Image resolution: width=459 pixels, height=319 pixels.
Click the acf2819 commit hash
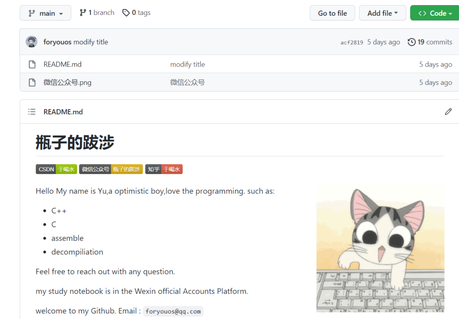tap(351, 42)
